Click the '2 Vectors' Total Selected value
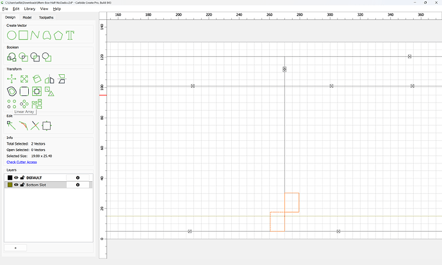 [38, 143]
